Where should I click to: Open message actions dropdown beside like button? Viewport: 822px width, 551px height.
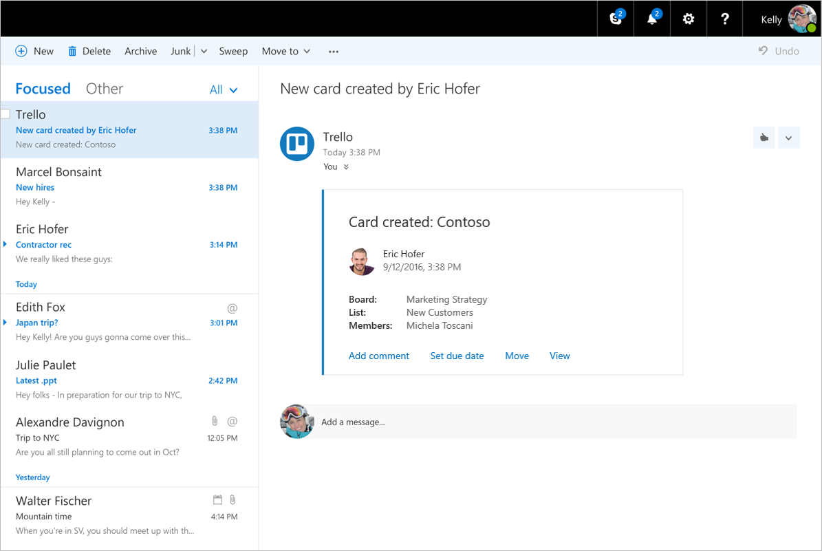pyautogui.click(x=788, y=138)
